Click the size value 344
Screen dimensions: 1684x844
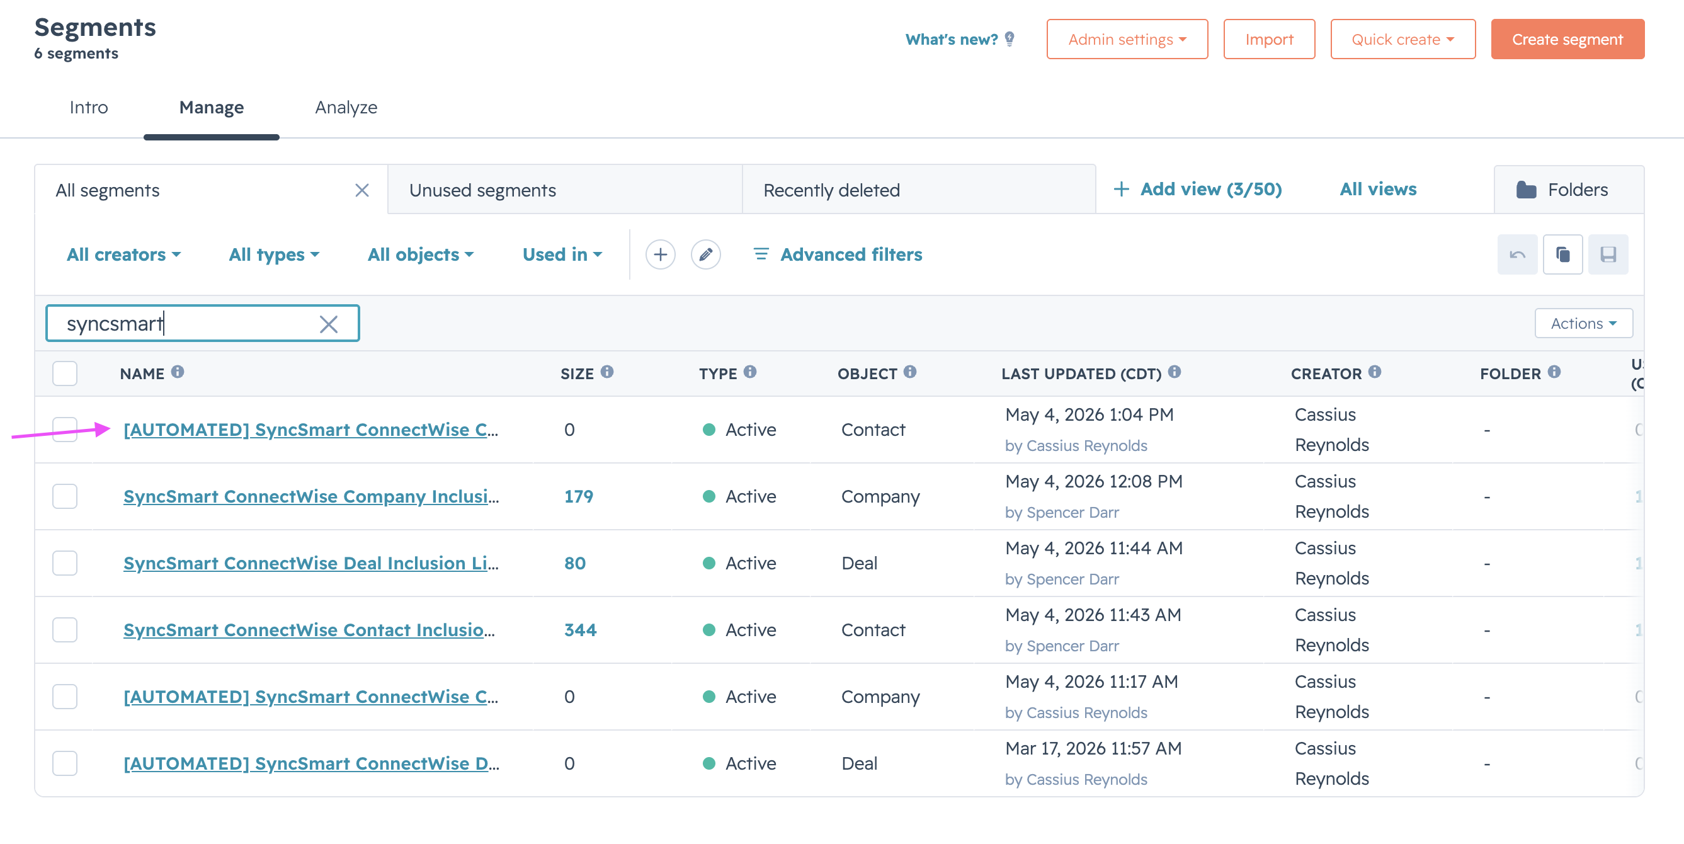coord(581,630)
